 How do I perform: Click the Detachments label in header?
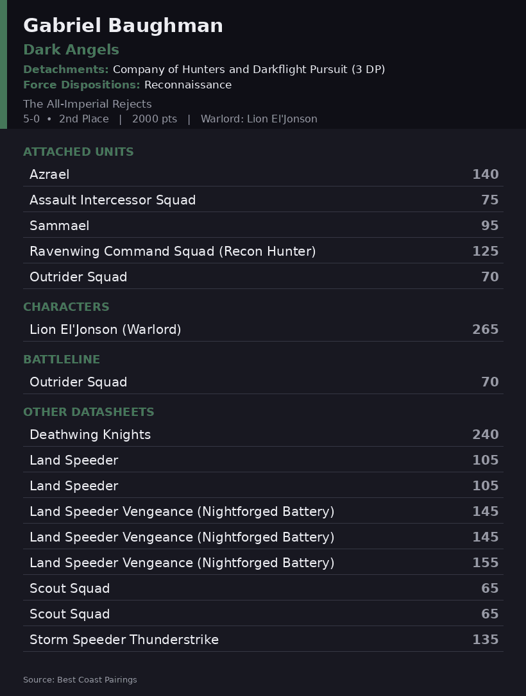click(x=65, y=69)
